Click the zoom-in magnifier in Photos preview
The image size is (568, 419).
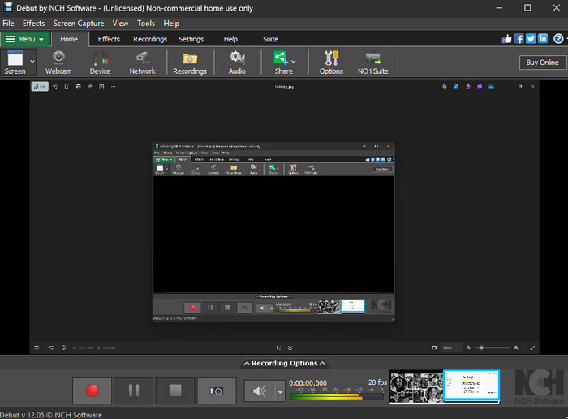pos(516,348)
